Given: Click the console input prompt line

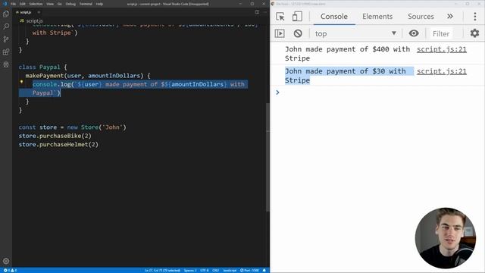Looking at the screenshot, I should (x=377, y=93).
